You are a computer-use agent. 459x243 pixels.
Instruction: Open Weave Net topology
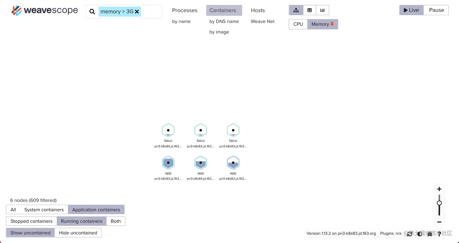click(x=263, y=21)
